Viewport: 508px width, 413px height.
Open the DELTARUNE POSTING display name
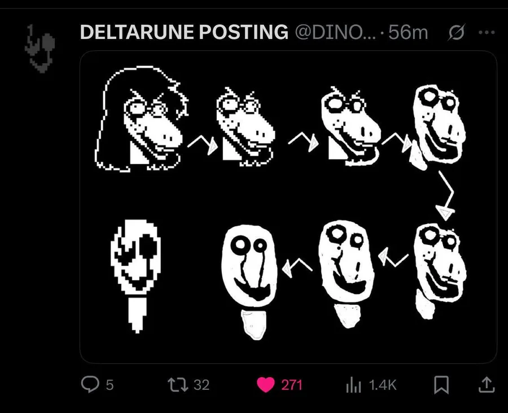click(184, 32)
